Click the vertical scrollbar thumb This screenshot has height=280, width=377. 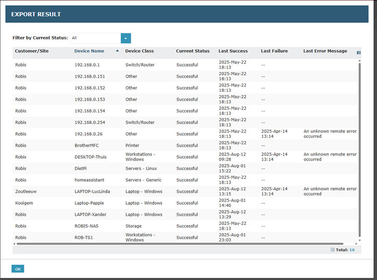click(359, 145)
